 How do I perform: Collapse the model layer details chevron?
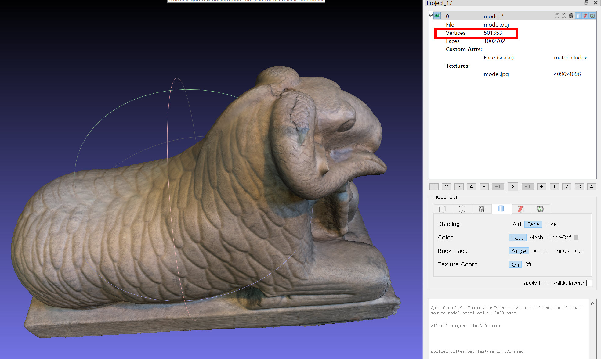431,15
